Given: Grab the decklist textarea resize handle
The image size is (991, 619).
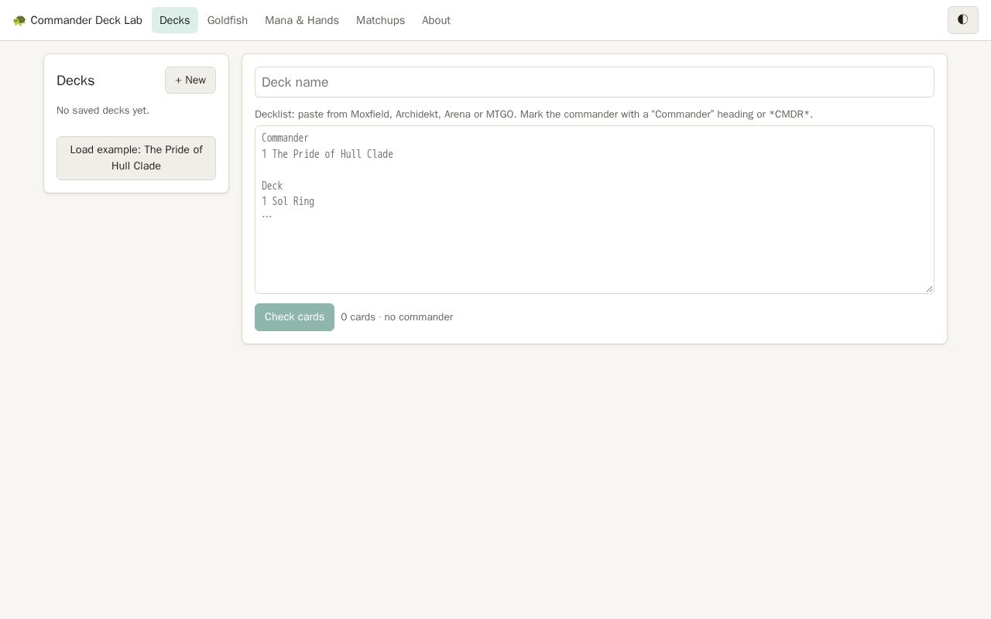Looking at the screenshot, I should pos(929,289).
